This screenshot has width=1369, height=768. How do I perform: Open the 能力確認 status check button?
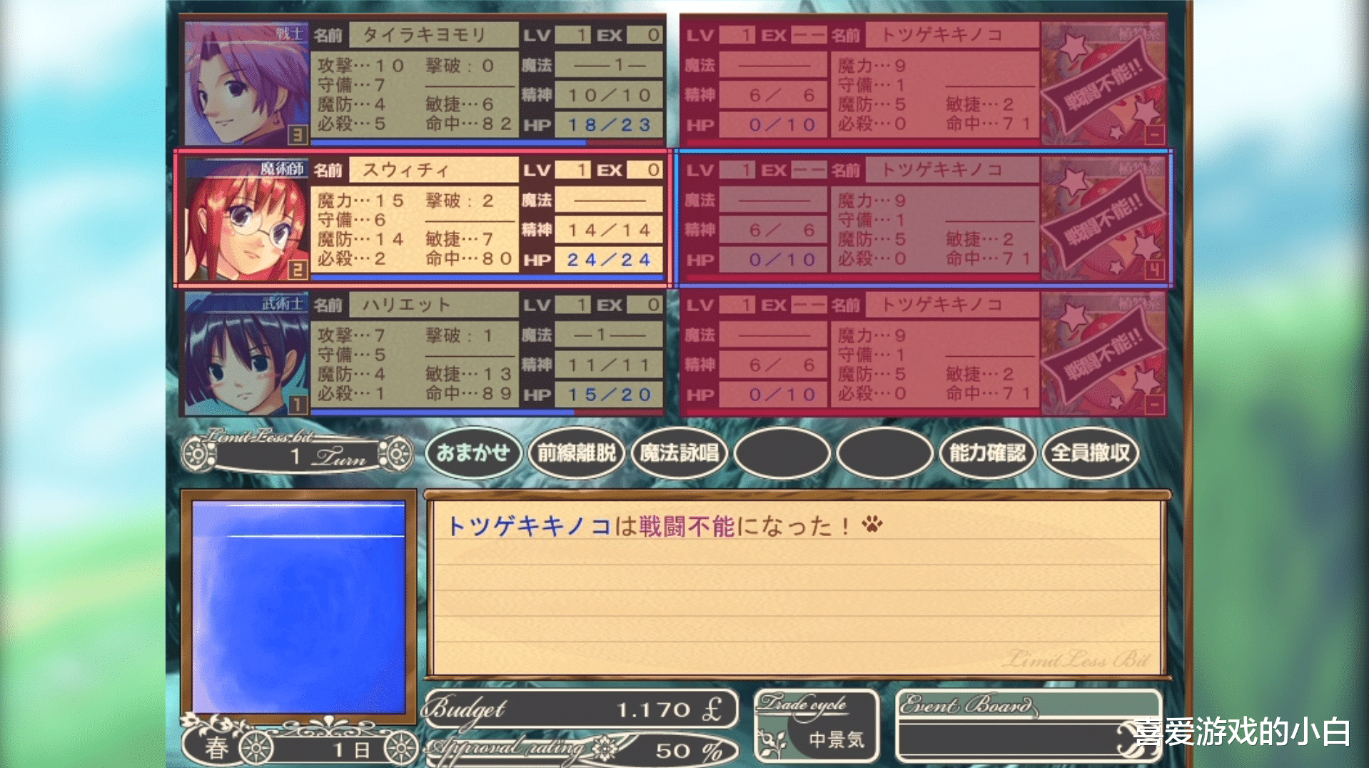(987, 453)
